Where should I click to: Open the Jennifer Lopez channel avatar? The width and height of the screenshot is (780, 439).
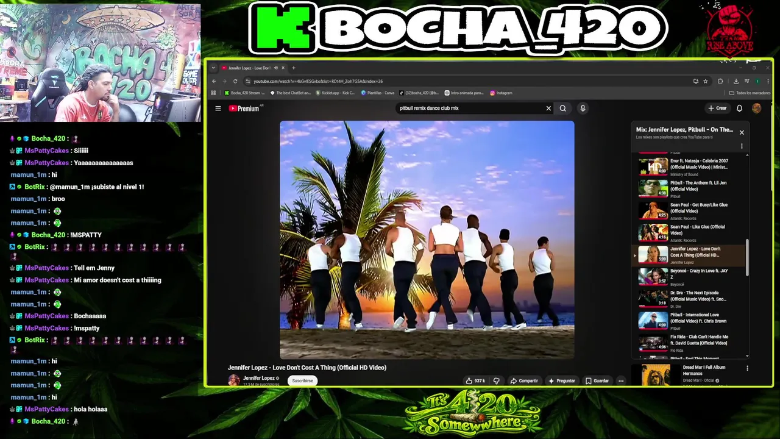tap(233, 380)
